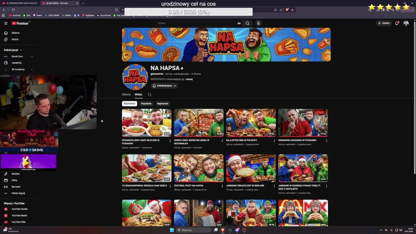
Task: Switch to channel Główna tab
Action: tap(126, 95)
